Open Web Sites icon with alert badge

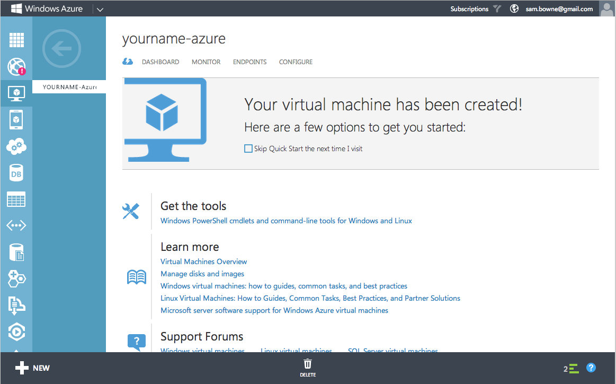tap(16, 66)
